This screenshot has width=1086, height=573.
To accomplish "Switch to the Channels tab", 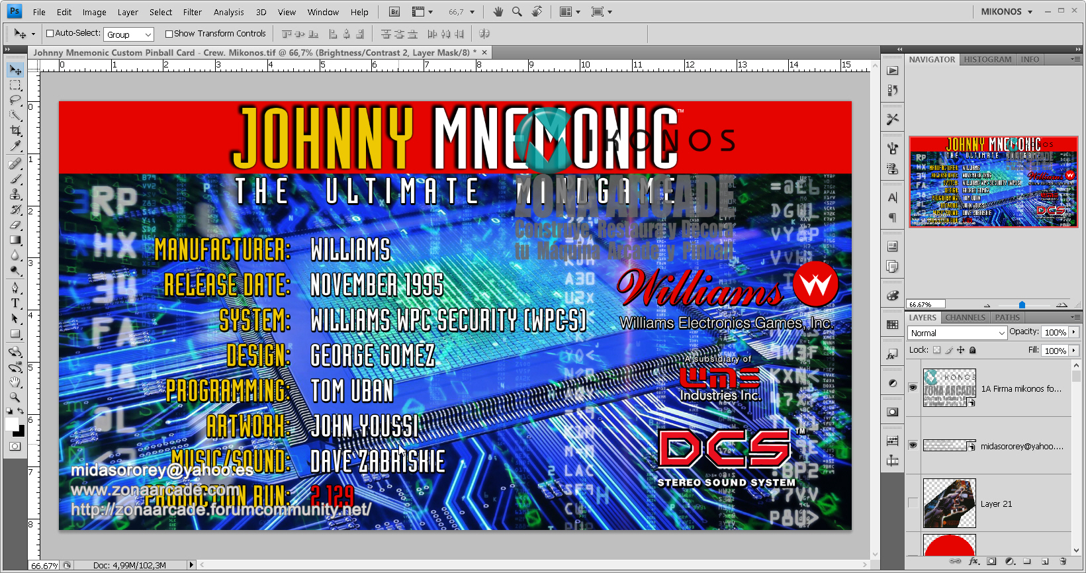I will point(965,318).
